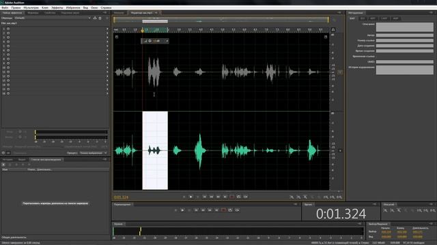Toggle power for effect slot 3

pyautogui.click(x=8, y=37)
